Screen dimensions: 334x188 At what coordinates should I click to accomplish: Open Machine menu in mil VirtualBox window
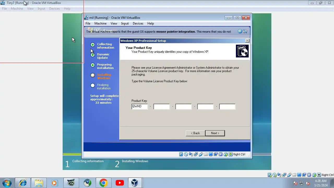[x=100, y=23]
